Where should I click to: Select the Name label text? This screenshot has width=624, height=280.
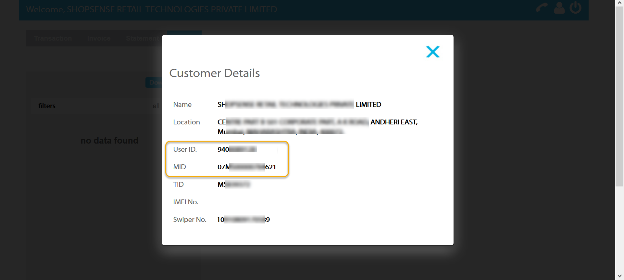(x=182, y=105)
